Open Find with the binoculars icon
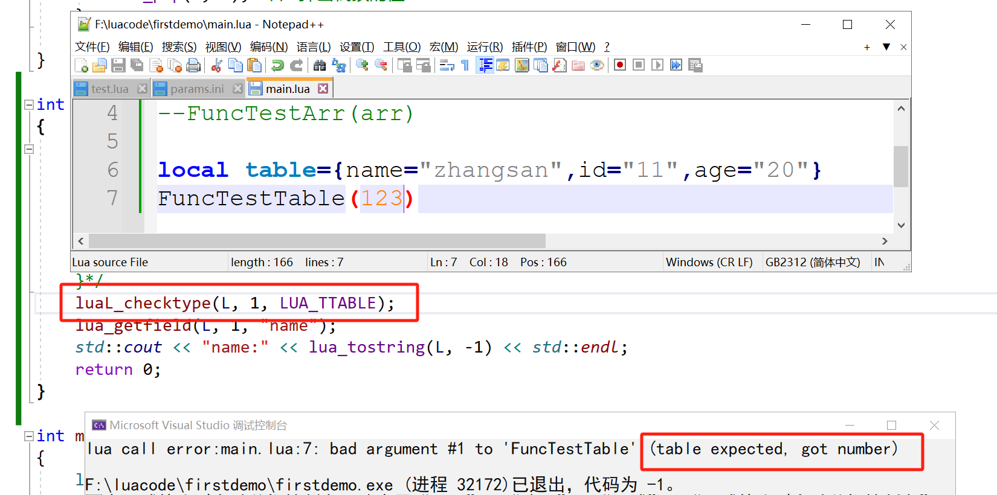This screenshot has width=997, height=495. coord(320,65)
